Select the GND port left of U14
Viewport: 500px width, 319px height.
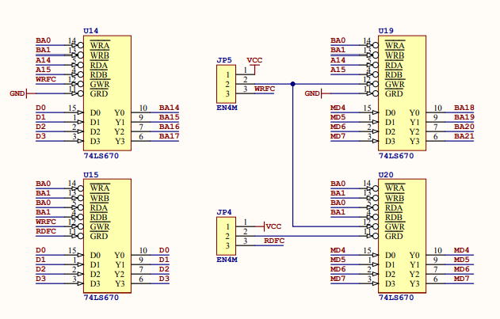coord(17,93)
